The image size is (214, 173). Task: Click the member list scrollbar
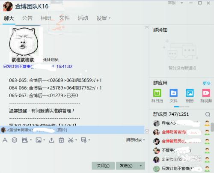[x=212, y=127]
